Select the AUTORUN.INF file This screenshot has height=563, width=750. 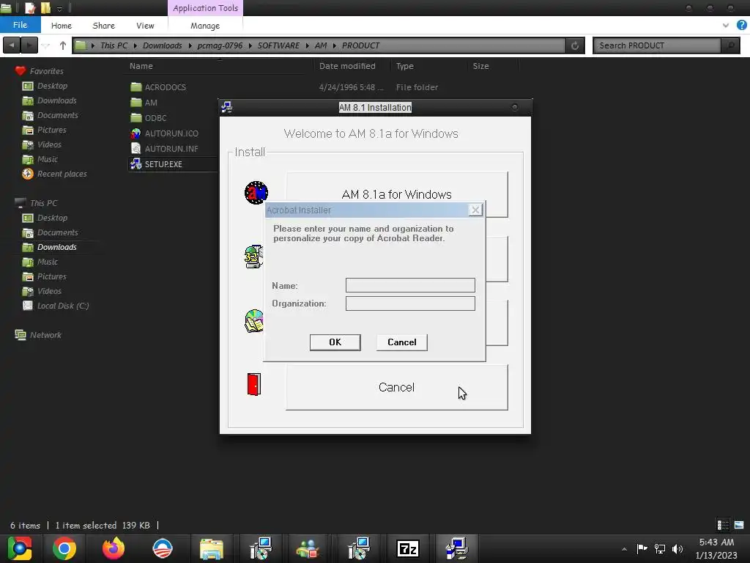click(x=171, y=148)
